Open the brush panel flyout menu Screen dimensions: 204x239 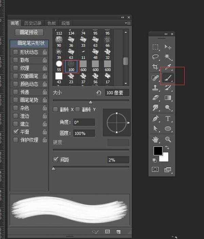point(128,23)
